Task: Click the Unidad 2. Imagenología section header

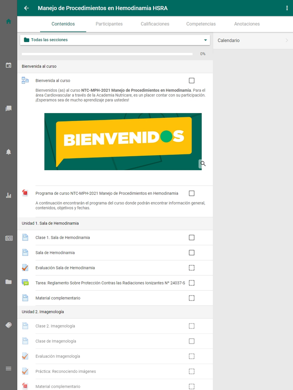Action: coord(115,312)
